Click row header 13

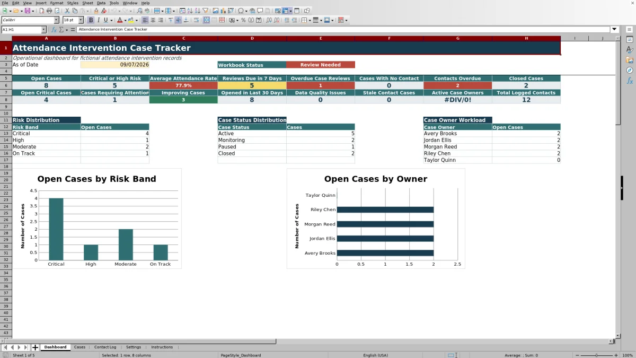pos(6,134)
